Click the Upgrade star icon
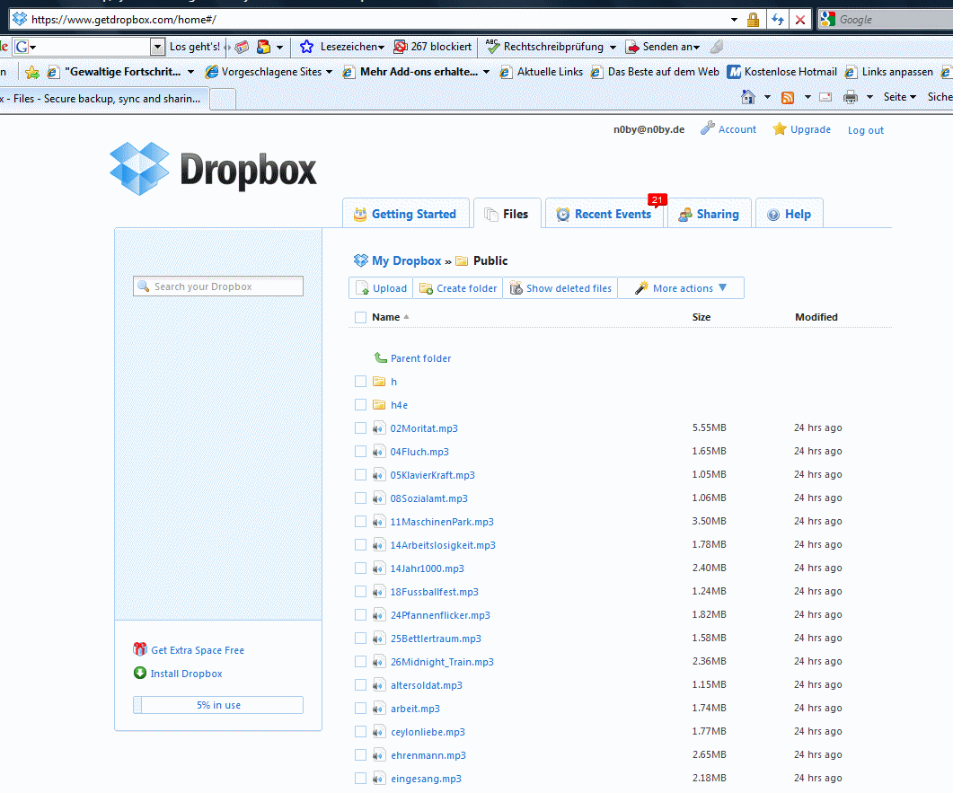 pyautogui.click(x=779, y=128)
